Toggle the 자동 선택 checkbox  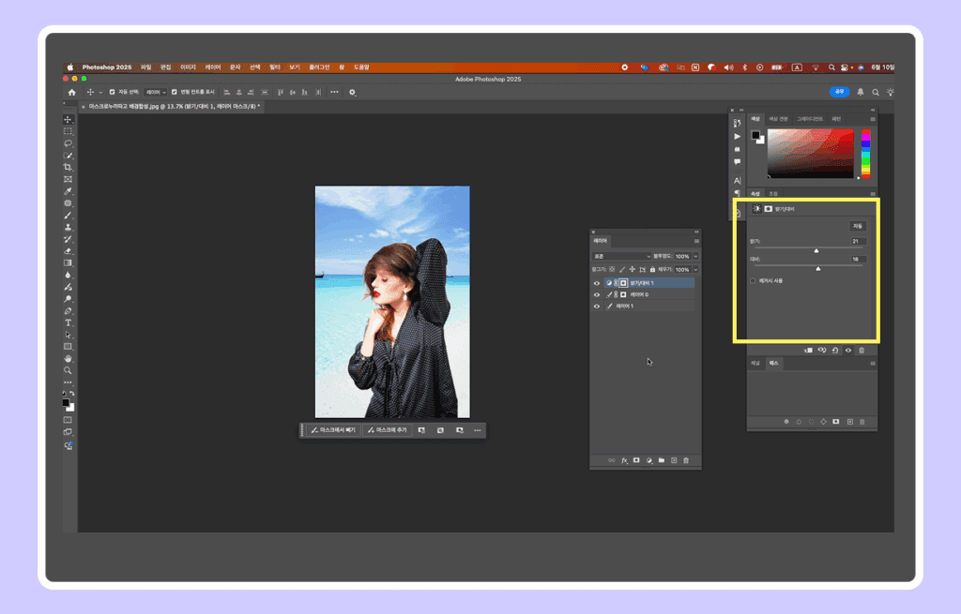click(x=113, y=93)
